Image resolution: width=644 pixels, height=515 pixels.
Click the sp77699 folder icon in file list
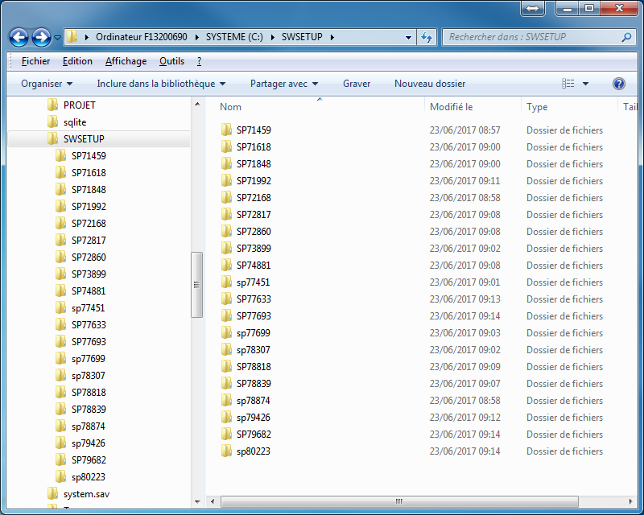tap(226, 332)
